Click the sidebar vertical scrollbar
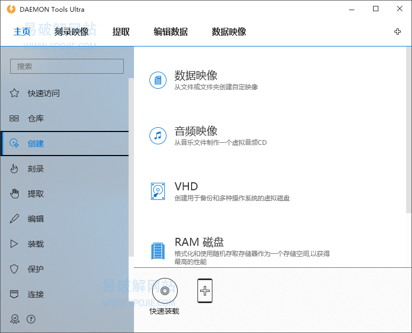The height and width of the screenshot is (333, 412). point(131,167)
